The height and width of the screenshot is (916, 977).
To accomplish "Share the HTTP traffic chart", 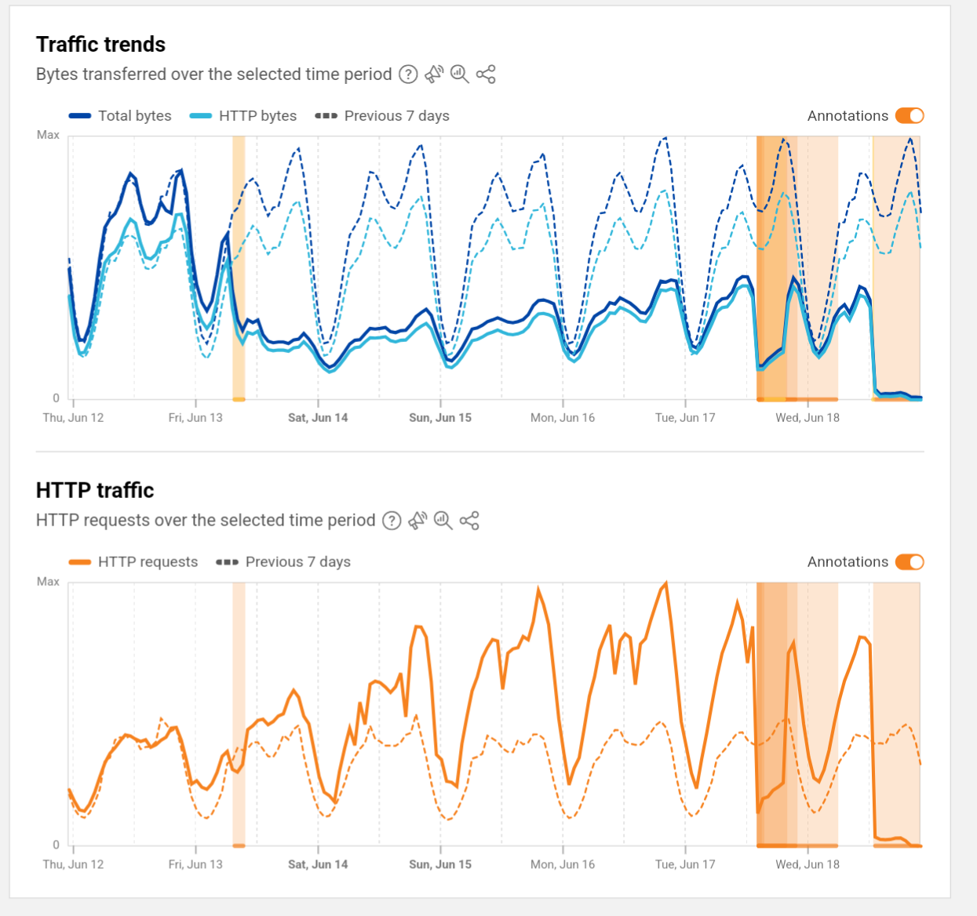I will 469,521.
